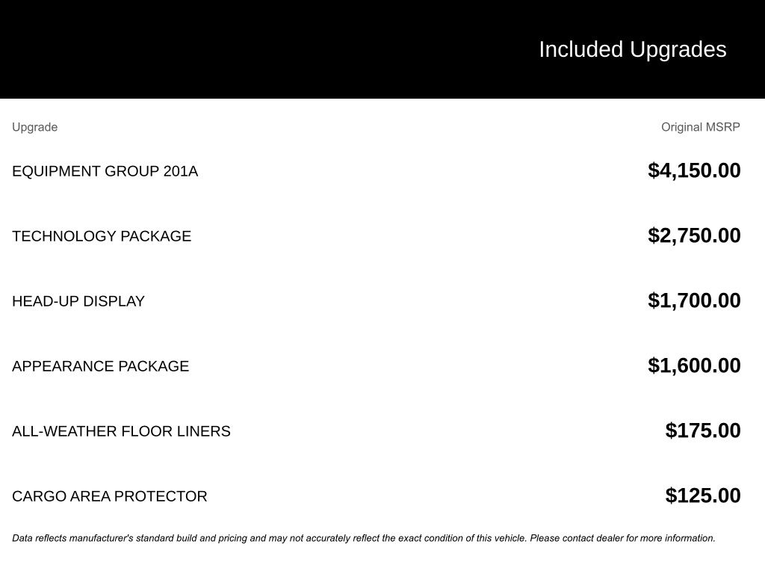Select the APPEARANCE PACKAGE upgrade name
Screen dimensions: 765x574
(x=100, y=366)
